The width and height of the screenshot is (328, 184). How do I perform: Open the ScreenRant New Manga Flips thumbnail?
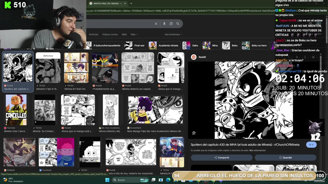pyautogui.click(x=156, y=110)
